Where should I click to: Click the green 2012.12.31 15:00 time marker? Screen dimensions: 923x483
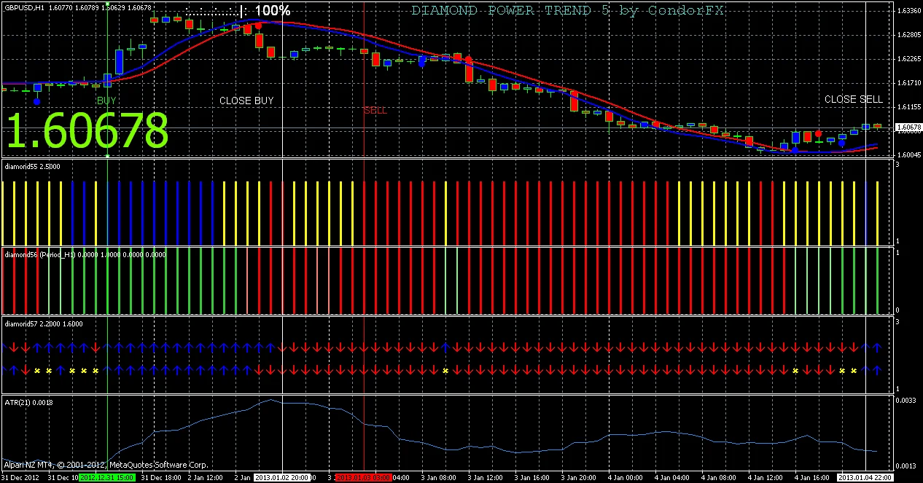[x=106, y=478]
